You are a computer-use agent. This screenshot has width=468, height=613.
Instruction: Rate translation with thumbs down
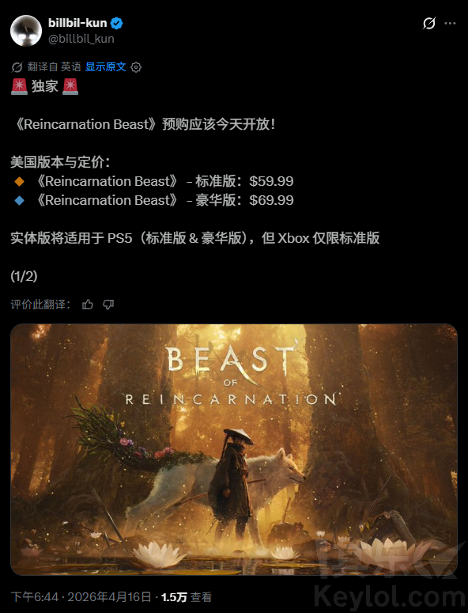point(108,305)
